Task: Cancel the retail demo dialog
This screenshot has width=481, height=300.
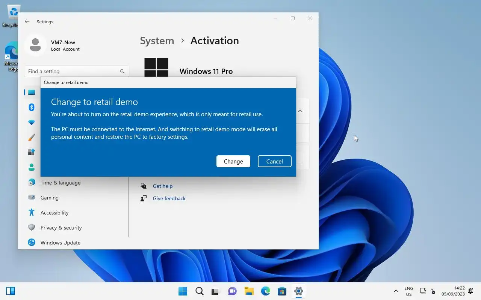Action: tap(274, 161)
